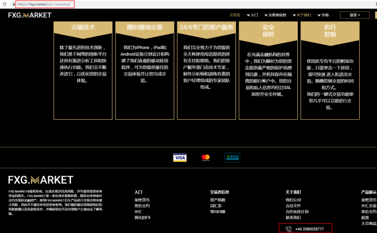Select the 24/6专门的客户服务 card heading
Viewport: 377px width, 233px height.
(x=206, y=27)
